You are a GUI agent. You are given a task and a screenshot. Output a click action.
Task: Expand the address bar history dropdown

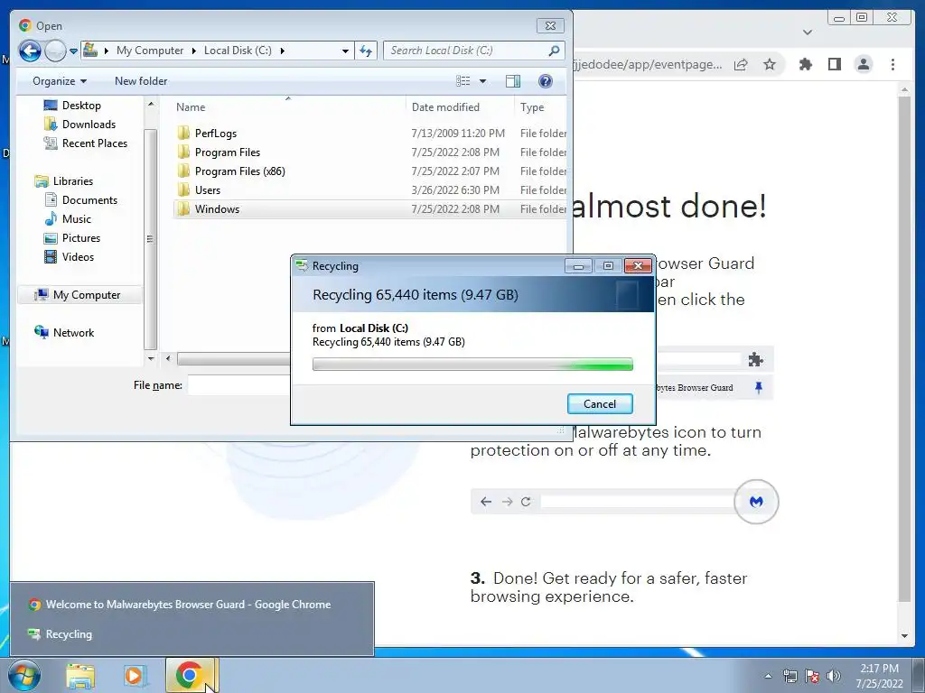tap(346, 51)
